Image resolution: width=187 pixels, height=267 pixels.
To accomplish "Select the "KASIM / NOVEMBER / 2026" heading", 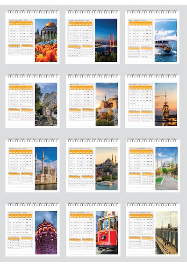I will (x=80, y=213).
